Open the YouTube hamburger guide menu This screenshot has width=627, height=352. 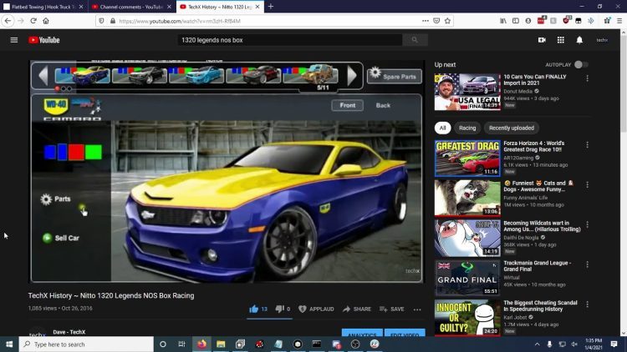14,40
